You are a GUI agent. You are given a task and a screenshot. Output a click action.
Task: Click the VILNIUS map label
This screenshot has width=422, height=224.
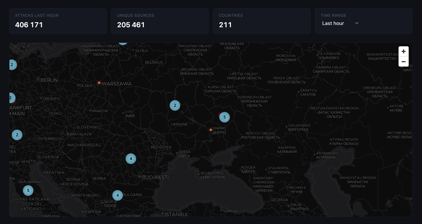pyautogui.click(x=142, y=51)
